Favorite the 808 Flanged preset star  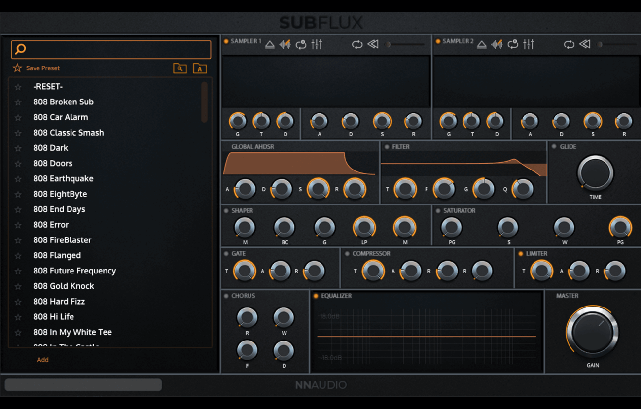pos(18,255)
